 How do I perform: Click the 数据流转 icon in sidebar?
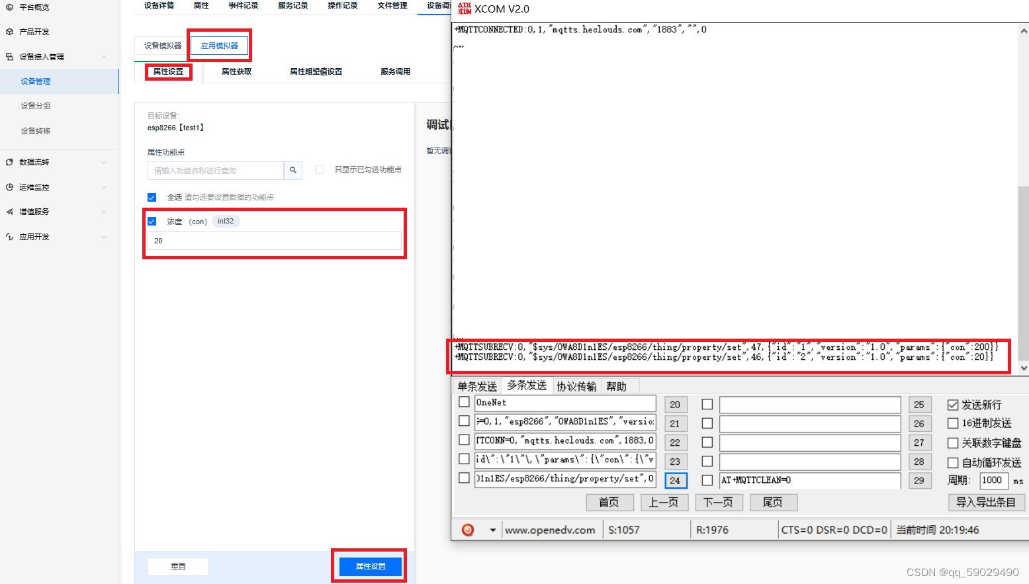pyautogui.click(x=11, y=161)
